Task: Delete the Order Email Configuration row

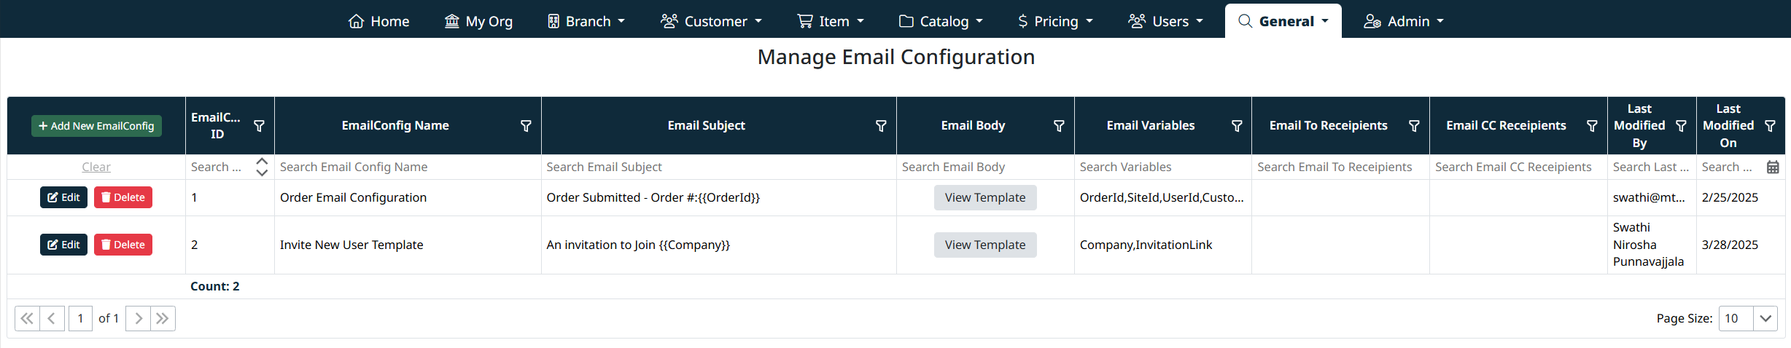Action: [123, 197]
